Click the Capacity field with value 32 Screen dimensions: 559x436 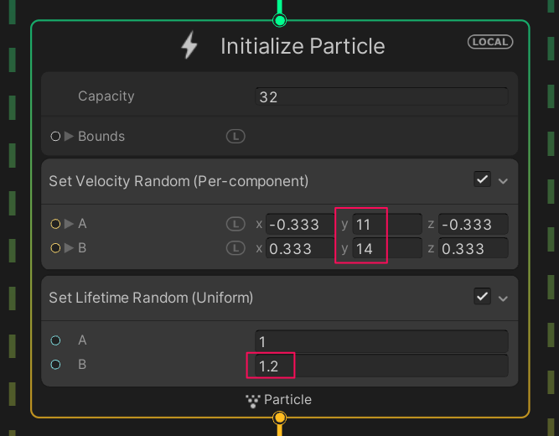click(x=380, y=96)
